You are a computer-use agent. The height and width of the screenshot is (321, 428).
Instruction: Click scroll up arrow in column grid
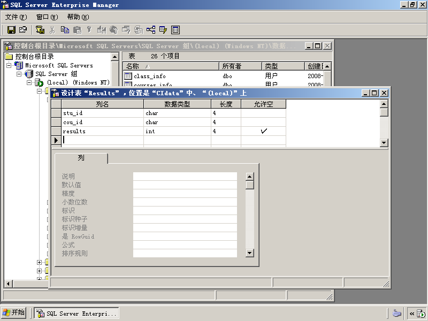[x=384, y=104]
